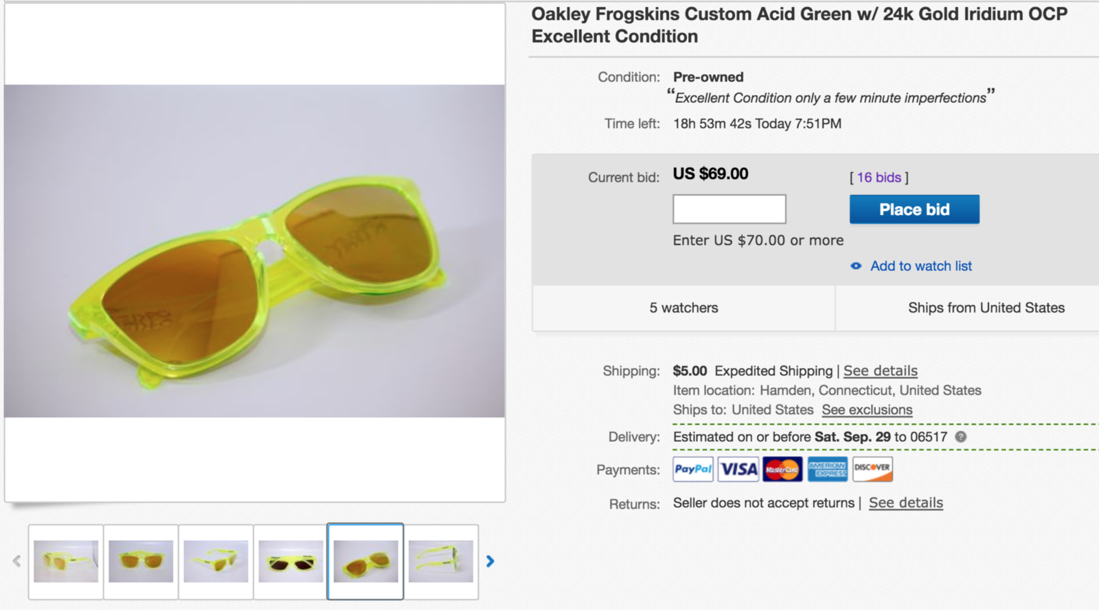Viewport: 1099px width, 610px height.
Task: Open See details link for returns
Action: click(x=906, y=503)
